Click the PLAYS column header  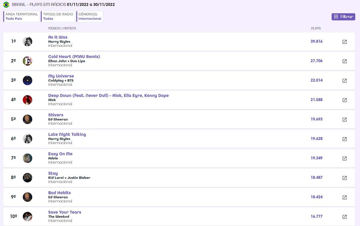[316, 29]
